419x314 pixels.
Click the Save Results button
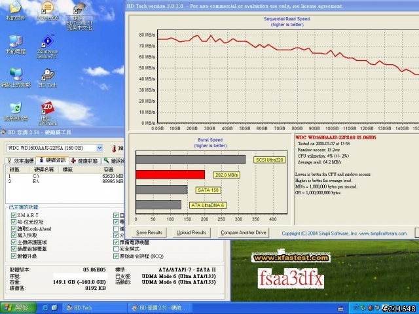(x=149, y=233)
